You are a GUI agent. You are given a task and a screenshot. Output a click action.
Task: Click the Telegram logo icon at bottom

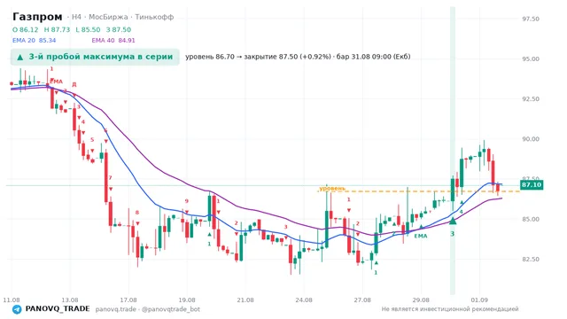tap(17, 309)
